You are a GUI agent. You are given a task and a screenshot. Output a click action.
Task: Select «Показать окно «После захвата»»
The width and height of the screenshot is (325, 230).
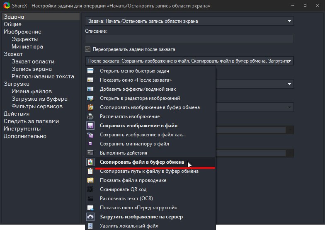pyautogui.click(x=150, y=80)
